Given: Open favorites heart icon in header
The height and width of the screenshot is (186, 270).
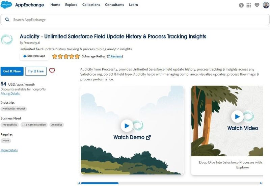Looking at the screenshot, I should pos(257,5).
